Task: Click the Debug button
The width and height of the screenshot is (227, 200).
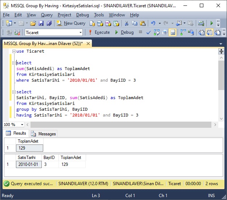Action: (124, 32)
